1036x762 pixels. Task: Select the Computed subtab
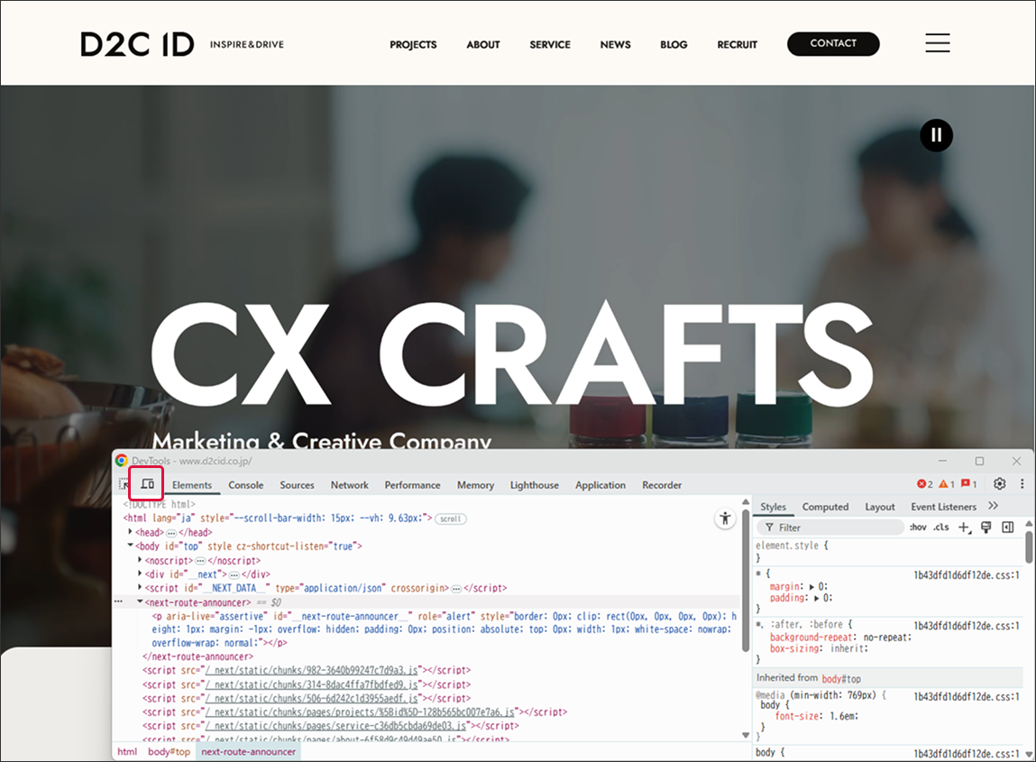coord(825,507)
